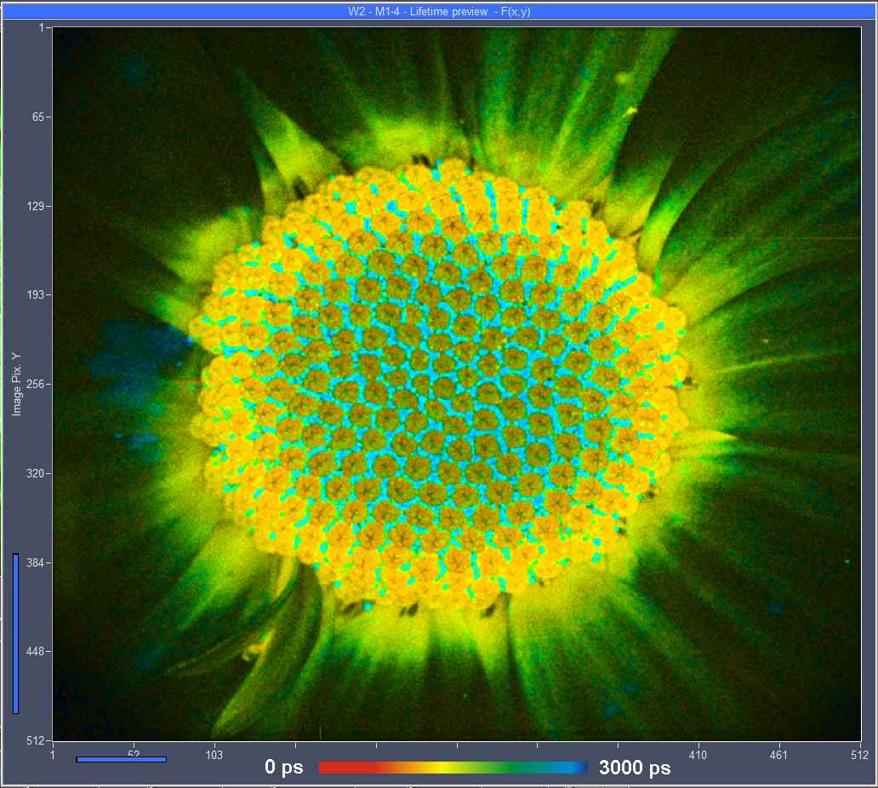
Task: Click the X-axis tick labeled 410
Action: pyautogui.click(x=698, y=754)
